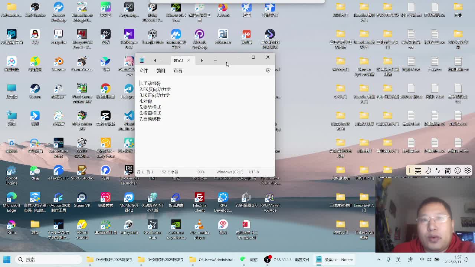This screenshot has height=267, width=475.
Task: Select the ROS入门 folder
Action: pyautogui.click(x=341, y=10)
